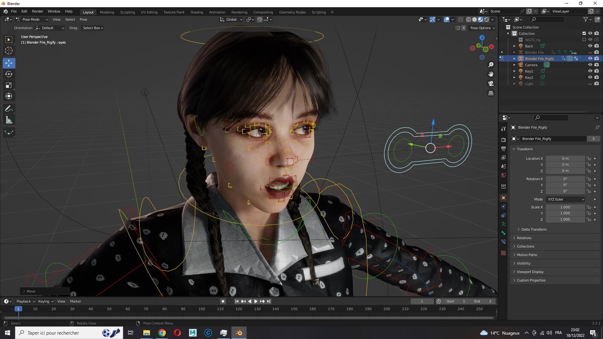Click the timeline horizontal scrollbar
This screenshot has width=603, height=339.
click(249, 318)
